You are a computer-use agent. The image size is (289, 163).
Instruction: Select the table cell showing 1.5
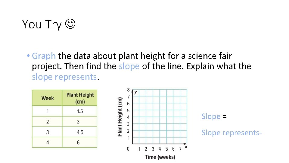[x=80, y=111]
